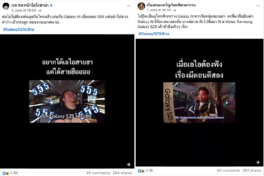Play the left video with laughing man thumbnail
264x176 pixels.
pyautogui.click(x=67, y=102)
